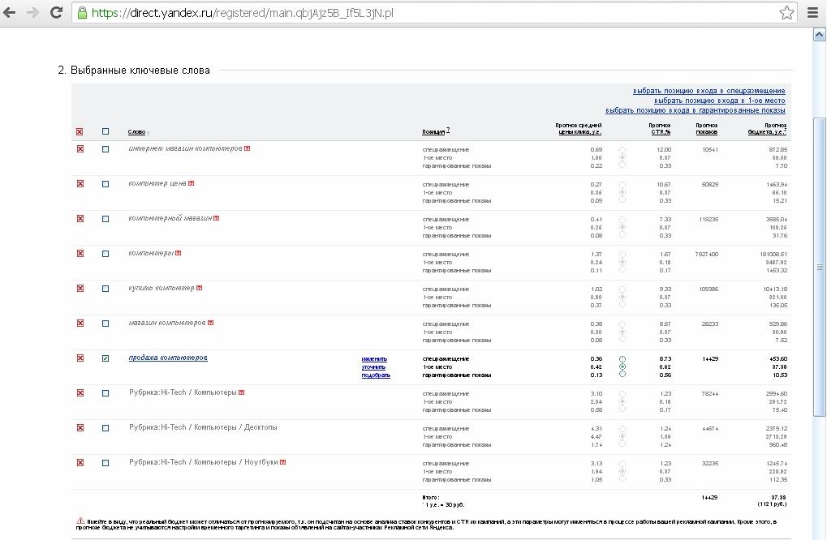Delete 'компьютерный магазин' via red X icon
Viewport: 827px width, 540px height.
tap(80, 219)
